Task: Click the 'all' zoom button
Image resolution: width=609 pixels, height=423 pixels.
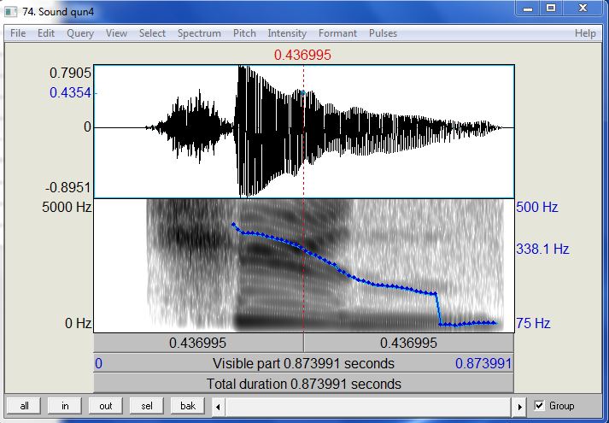Action: tap(24, 406)
